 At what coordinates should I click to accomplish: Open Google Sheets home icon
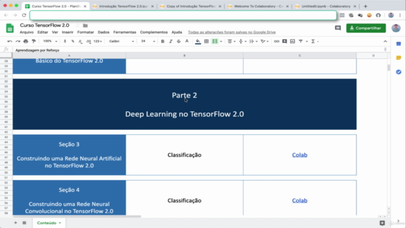[10, 28]
